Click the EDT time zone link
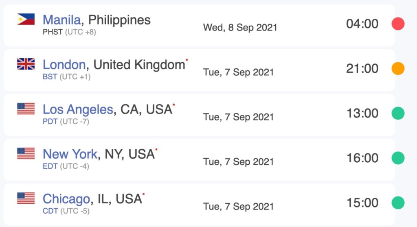 click(50, 166)
